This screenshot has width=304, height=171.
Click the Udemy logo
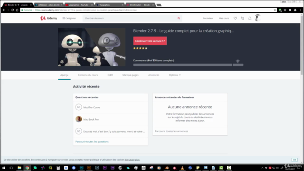(48, 18)
